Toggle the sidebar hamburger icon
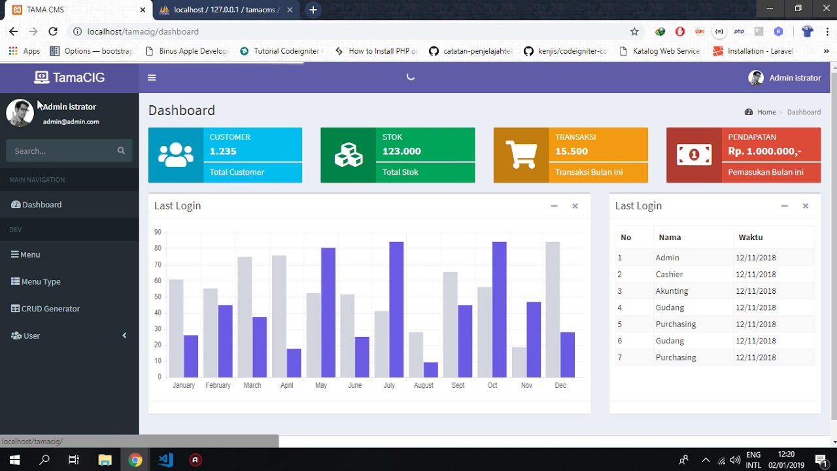This screenshot has width=837, height=471. click(x=152, y=77)
